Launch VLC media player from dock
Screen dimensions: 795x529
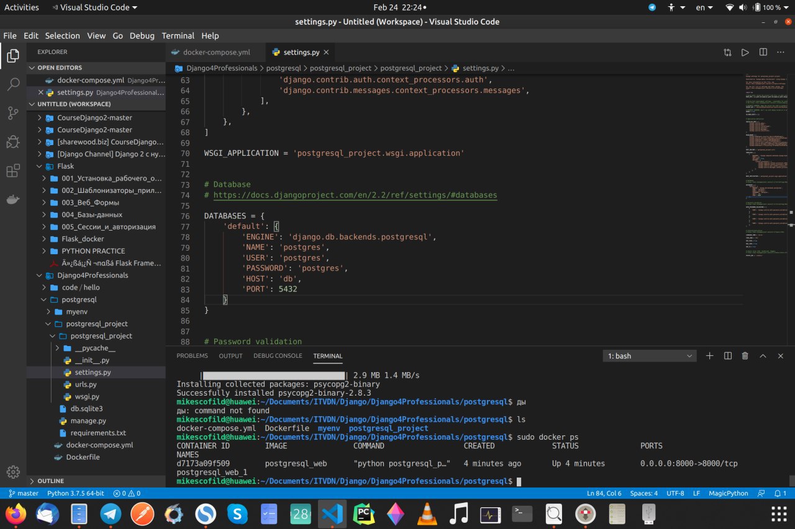(427, 513)
